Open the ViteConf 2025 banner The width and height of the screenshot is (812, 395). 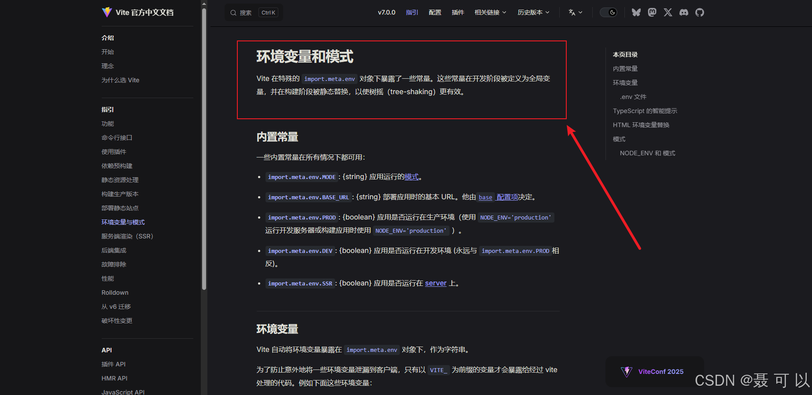(654, 372)
